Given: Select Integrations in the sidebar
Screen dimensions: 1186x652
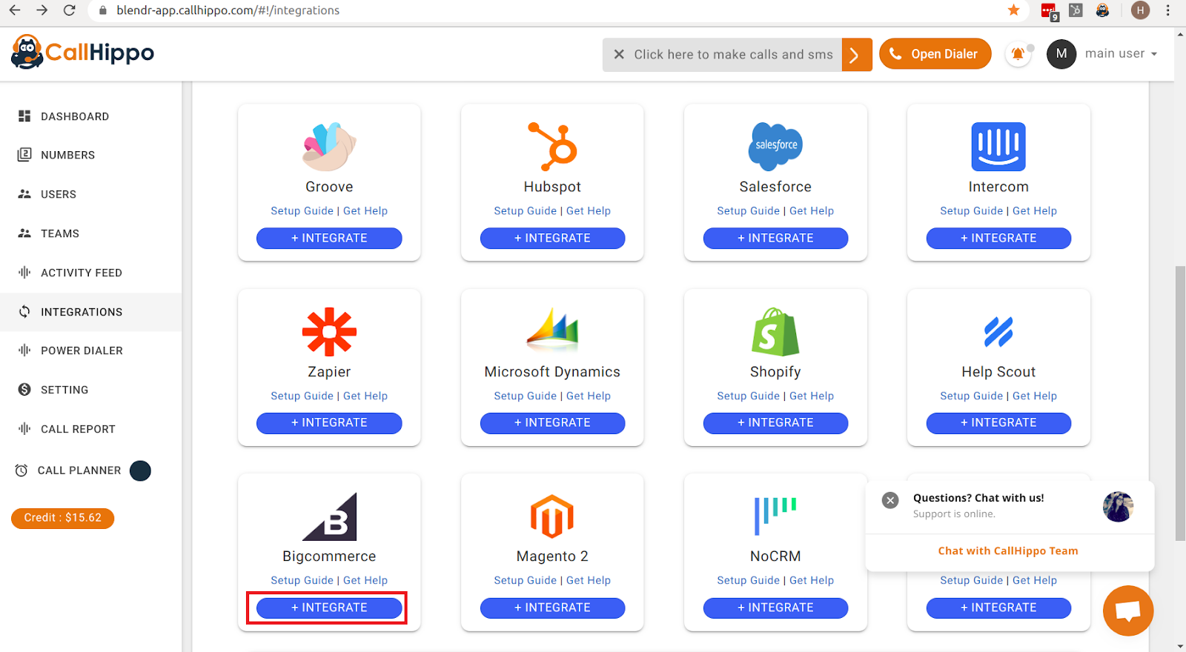Looking at the screenshot, I should (90, 312).
